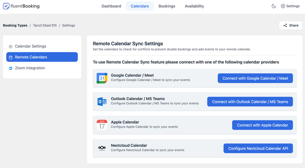Image resolution: width=305 pixels, height=168 pixels.
Task: Click the Share button
Action: coord(291,26)
